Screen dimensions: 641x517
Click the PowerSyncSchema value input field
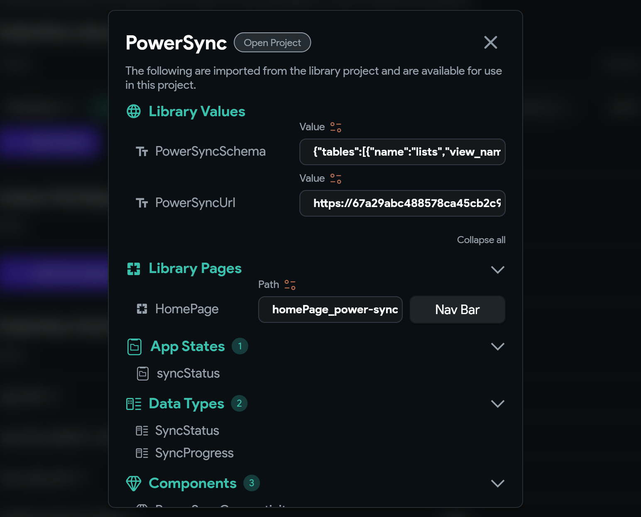coord(402,152)
